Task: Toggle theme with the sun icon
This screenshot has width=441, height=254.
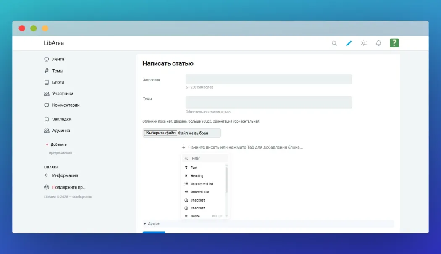Action: pos(364,43)
